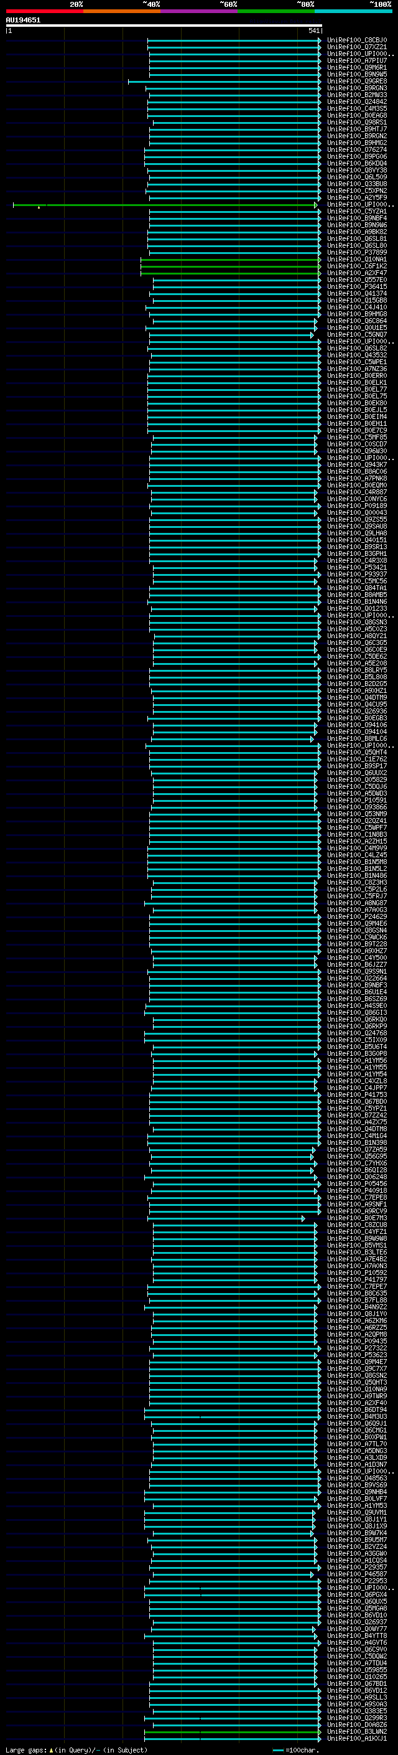Screen dimensions: 398x1755
Task: Select hit label UniRef100_C8Z3H3
Action: pyautogui.click(x=356, y=882)
